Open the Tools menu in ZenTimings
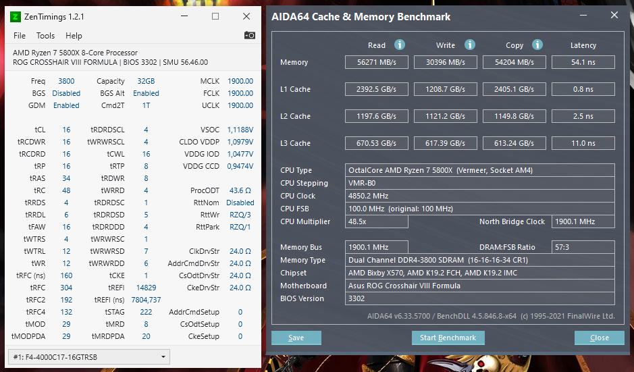 tap(45, 36)
